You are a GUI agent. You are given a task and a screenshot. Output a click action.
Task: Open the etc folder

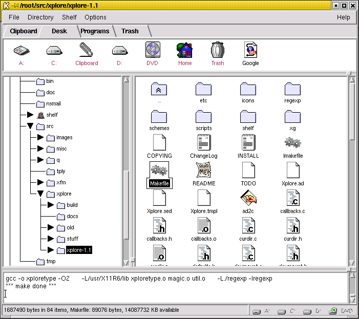coord(203,89)
